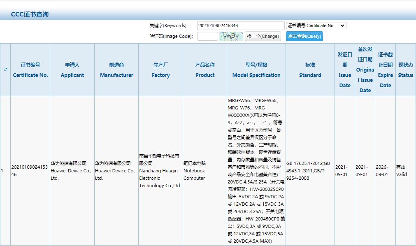
Task: Click the Certificate No. column header
Action: tap(30, 70)
